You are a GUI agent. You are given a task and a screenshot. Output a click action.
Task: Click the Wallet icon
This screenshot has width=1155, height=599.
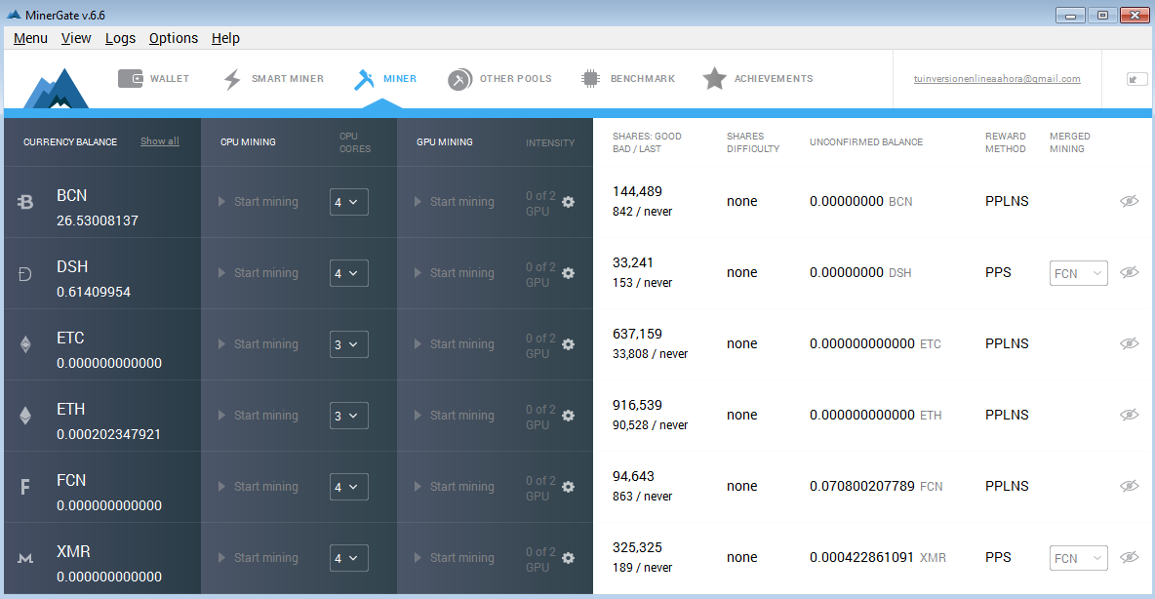coord(131,79)
